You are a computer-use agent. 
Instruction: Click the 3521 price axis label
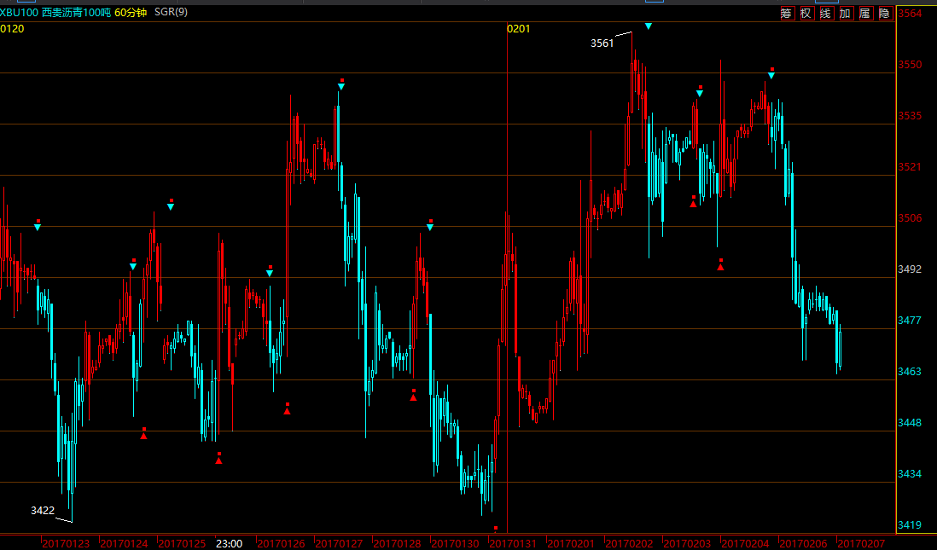pos(910,167)
